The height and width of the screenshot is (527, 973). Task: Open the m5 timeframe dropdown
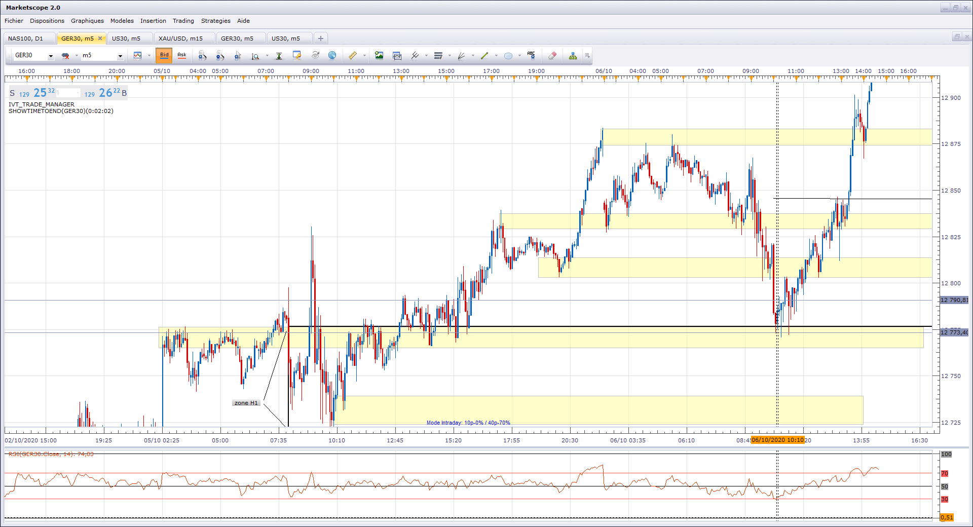[120, 56]
